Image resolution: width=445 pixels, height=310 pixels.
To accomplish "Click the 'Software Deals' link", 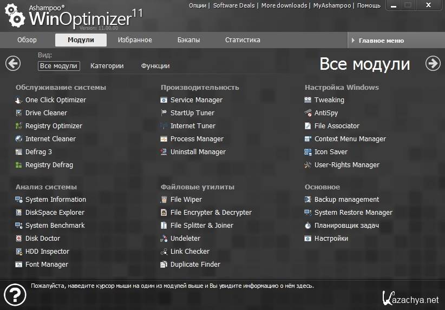I will (x=234, y=5).
